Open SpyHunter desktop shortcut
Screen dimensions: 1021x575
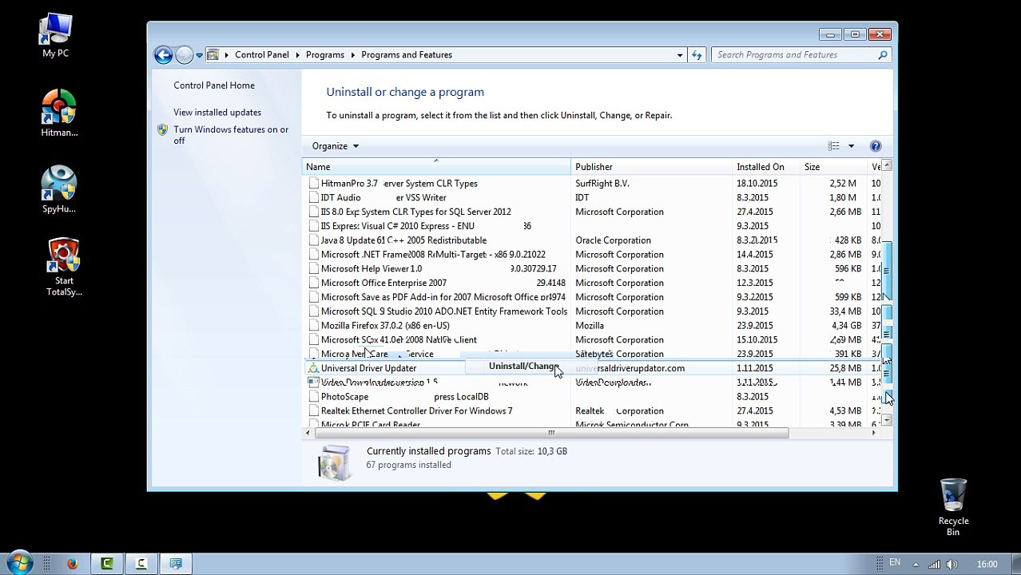[x=59, y=190]
